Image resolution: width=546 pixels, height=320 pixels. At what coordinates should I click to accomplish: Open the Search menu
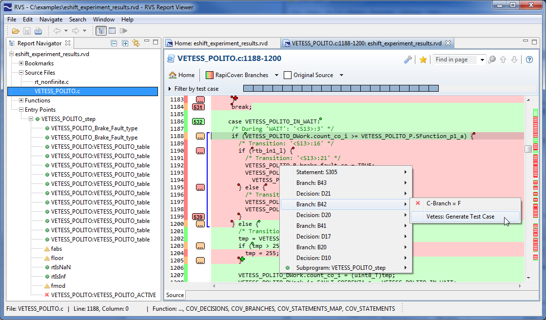pos(78,20)
